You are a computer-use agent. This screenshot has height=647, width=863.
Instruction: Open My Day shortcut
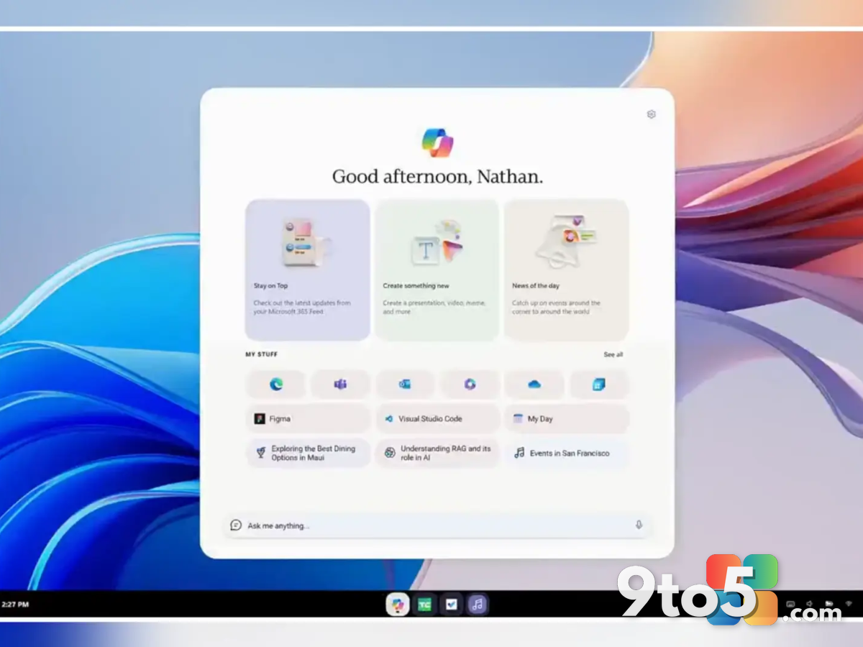[567, 418]
